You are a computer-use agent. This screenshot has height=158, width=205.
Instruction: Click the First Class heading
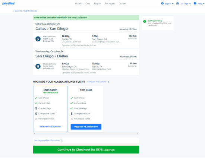tap(86, 90)
